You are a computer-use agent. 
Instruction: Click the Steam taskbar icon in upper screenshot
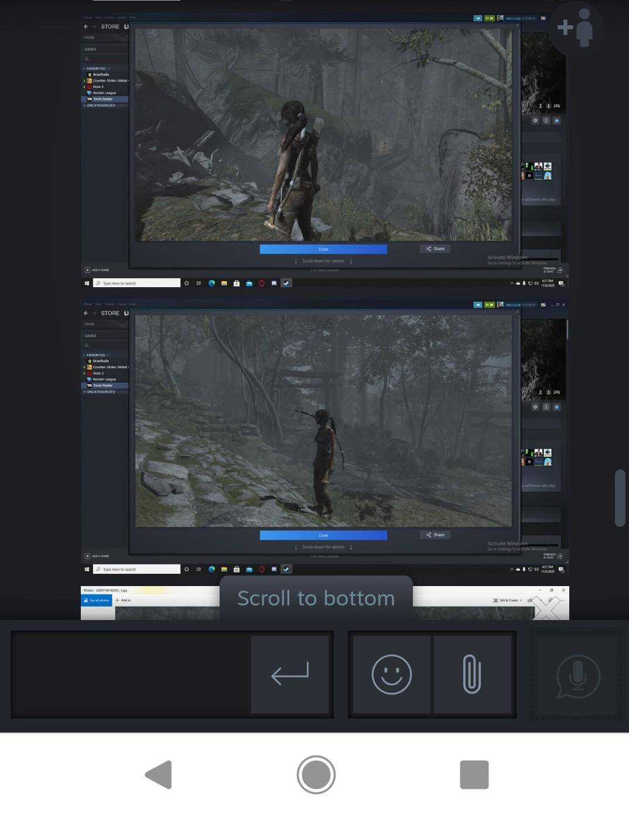point(286,283)
